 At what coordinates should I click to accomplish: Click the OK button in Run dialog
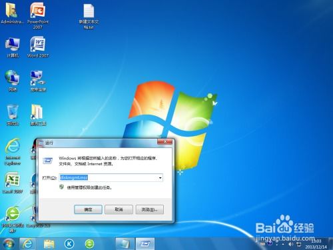88,209
